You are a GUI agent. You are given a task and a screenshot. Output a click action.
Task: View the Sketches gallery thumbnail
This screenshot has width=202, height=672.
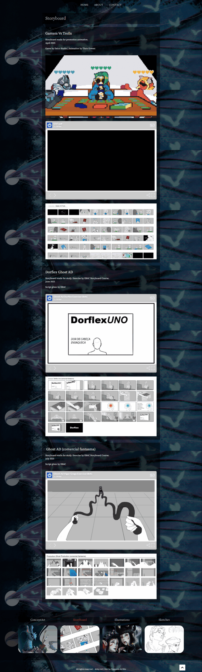pyautogui.click(x=164, y=639)
